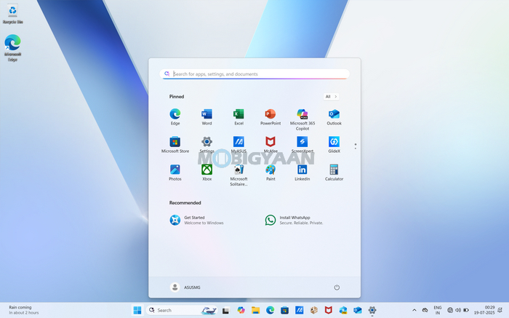Launch MyASUS from pinned apps

point(239,145)
